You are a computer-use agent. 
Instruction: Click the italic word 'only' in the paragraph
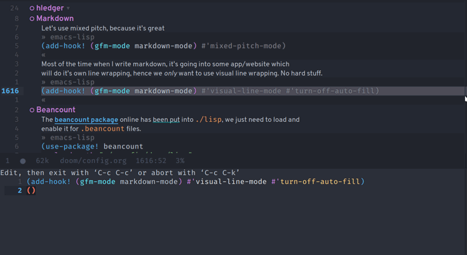[x=170, y=73]
